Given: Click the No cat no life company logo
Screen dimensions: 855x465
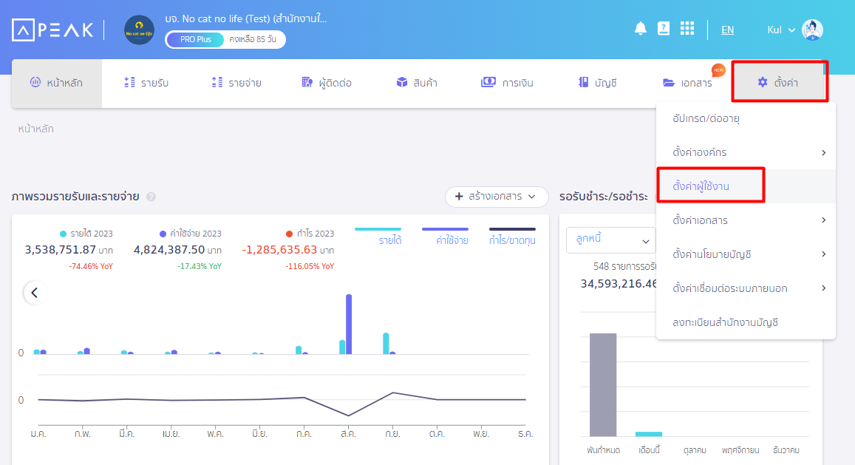Looking at the screenshot, I should pos(139,30).
